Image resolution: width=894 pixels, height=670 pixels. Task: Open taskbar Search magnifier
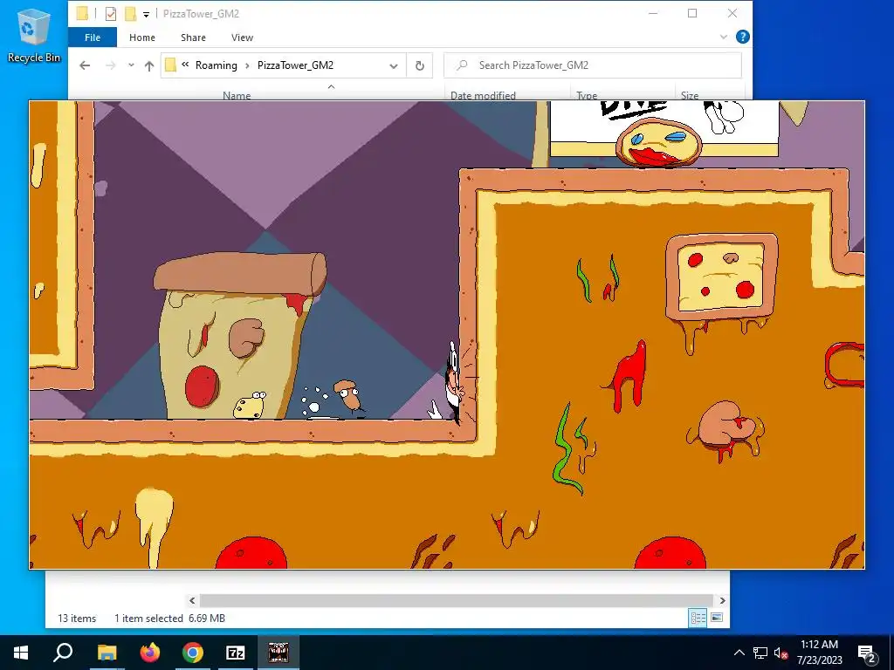tap(63, 653)
